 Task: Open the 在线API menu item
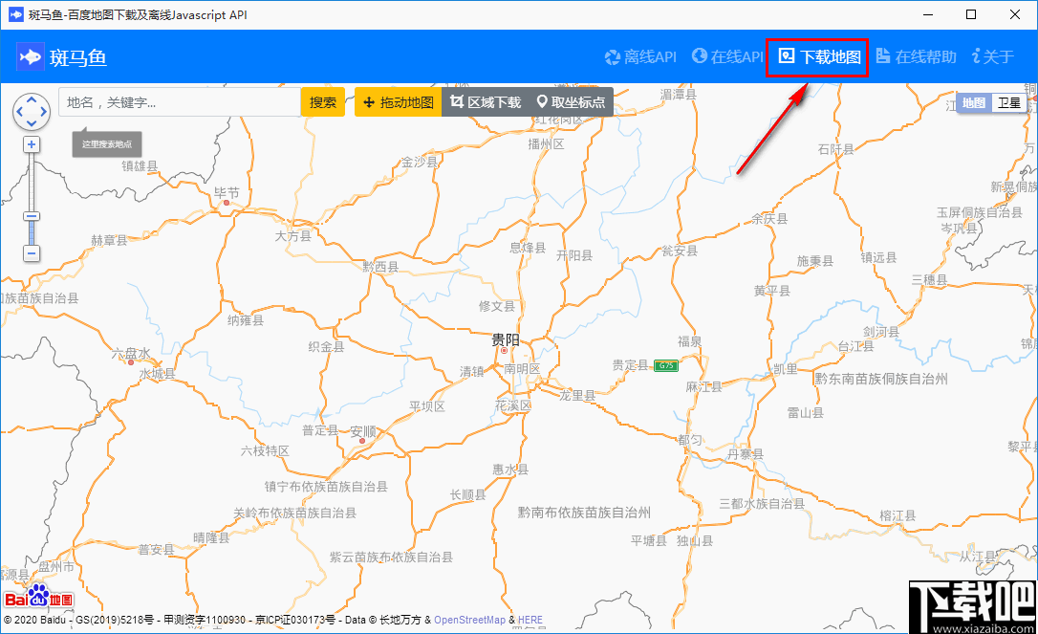(x=727, y=57)
